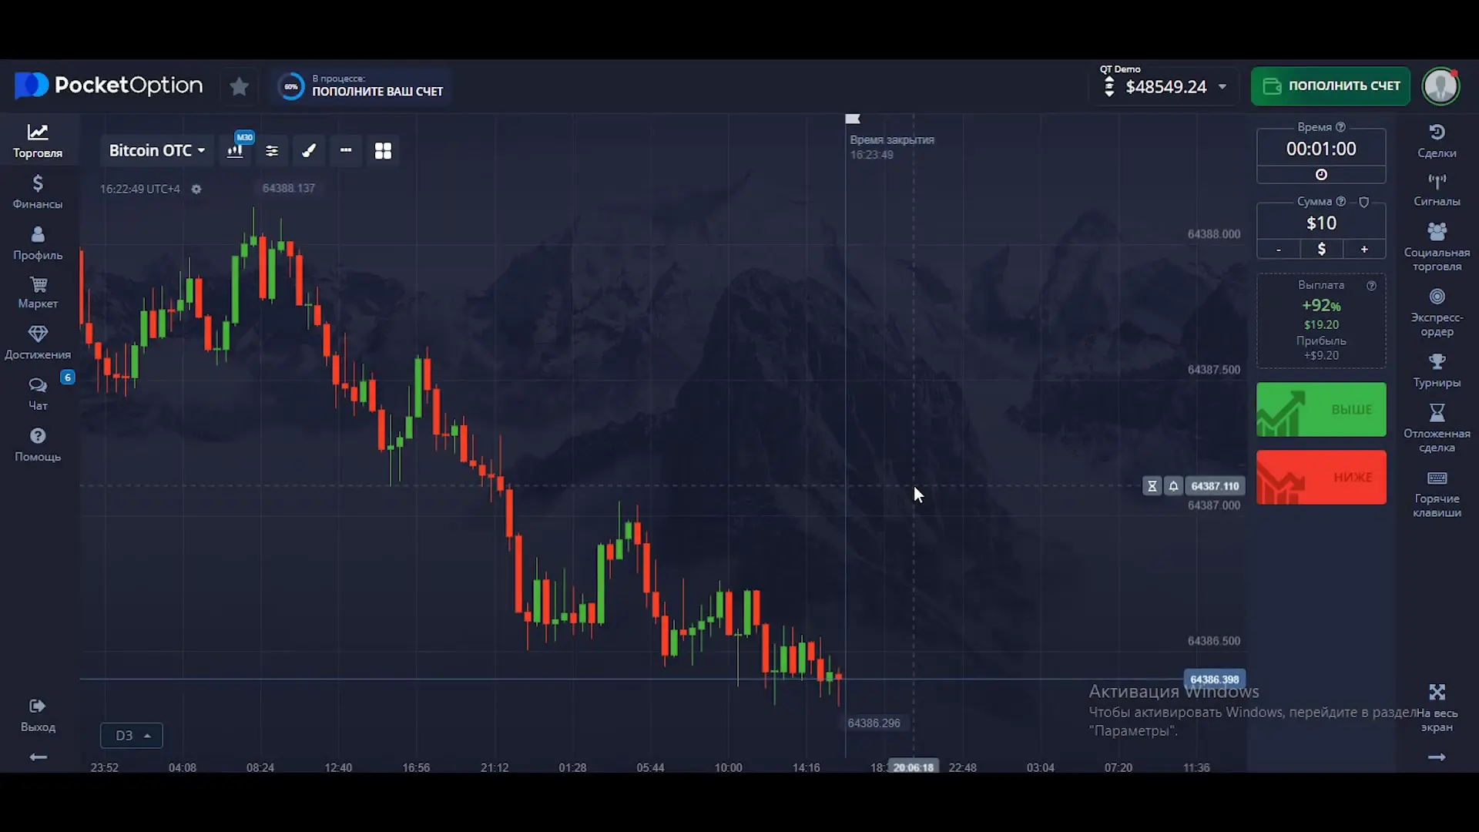Toggle fullscreen На весь экран

point(1436,707)
